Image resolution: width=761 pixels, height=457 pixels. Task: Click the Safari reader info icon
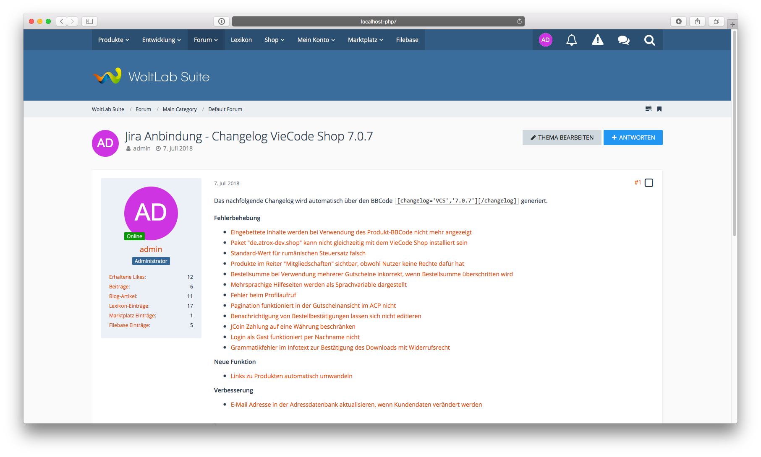point(222,21)
